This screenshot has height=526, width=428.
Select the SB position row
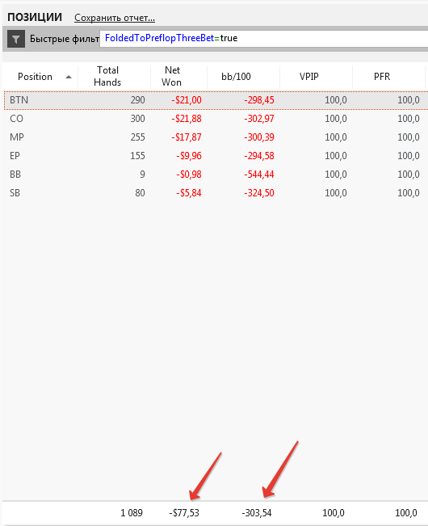point(216,193)
